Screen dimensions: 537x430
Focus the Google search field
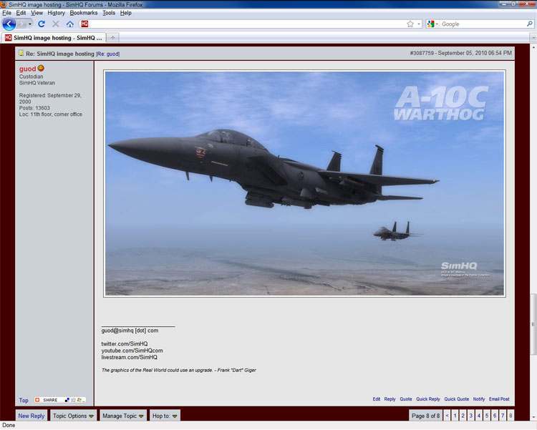point(483,24)
